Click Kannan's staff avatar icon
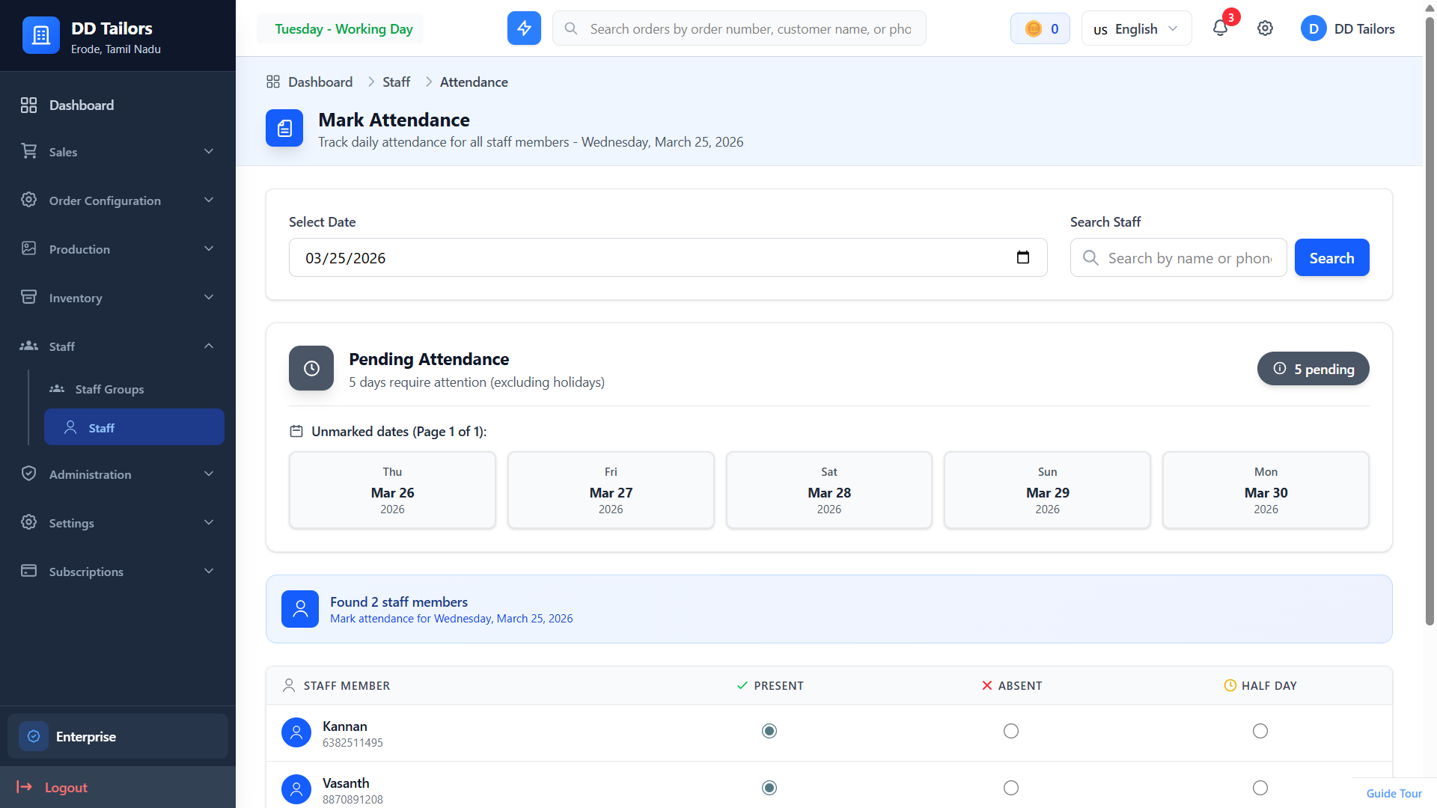Image resolution: width=1437 pixels, height=808 pixels. click(296, 732)
